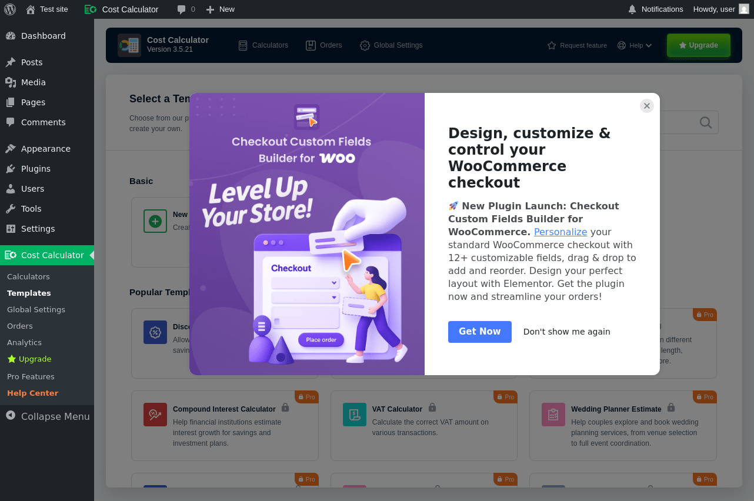The height and width of the screenshot is (501, 754).
Task: Click the Get Now button
Action: [x=480, y=332]
